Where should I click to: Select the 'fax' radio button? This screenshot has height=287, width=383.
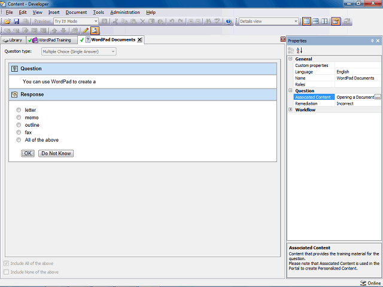19,132
